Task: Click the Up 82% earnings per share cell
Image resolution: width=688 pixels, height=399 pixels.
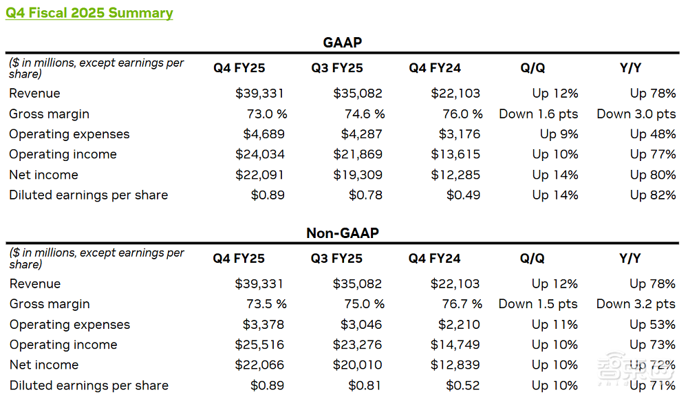Action: [653, 195]
